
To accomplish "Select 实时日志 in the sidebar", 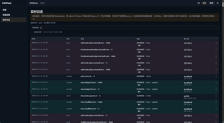I will point(14,20).
